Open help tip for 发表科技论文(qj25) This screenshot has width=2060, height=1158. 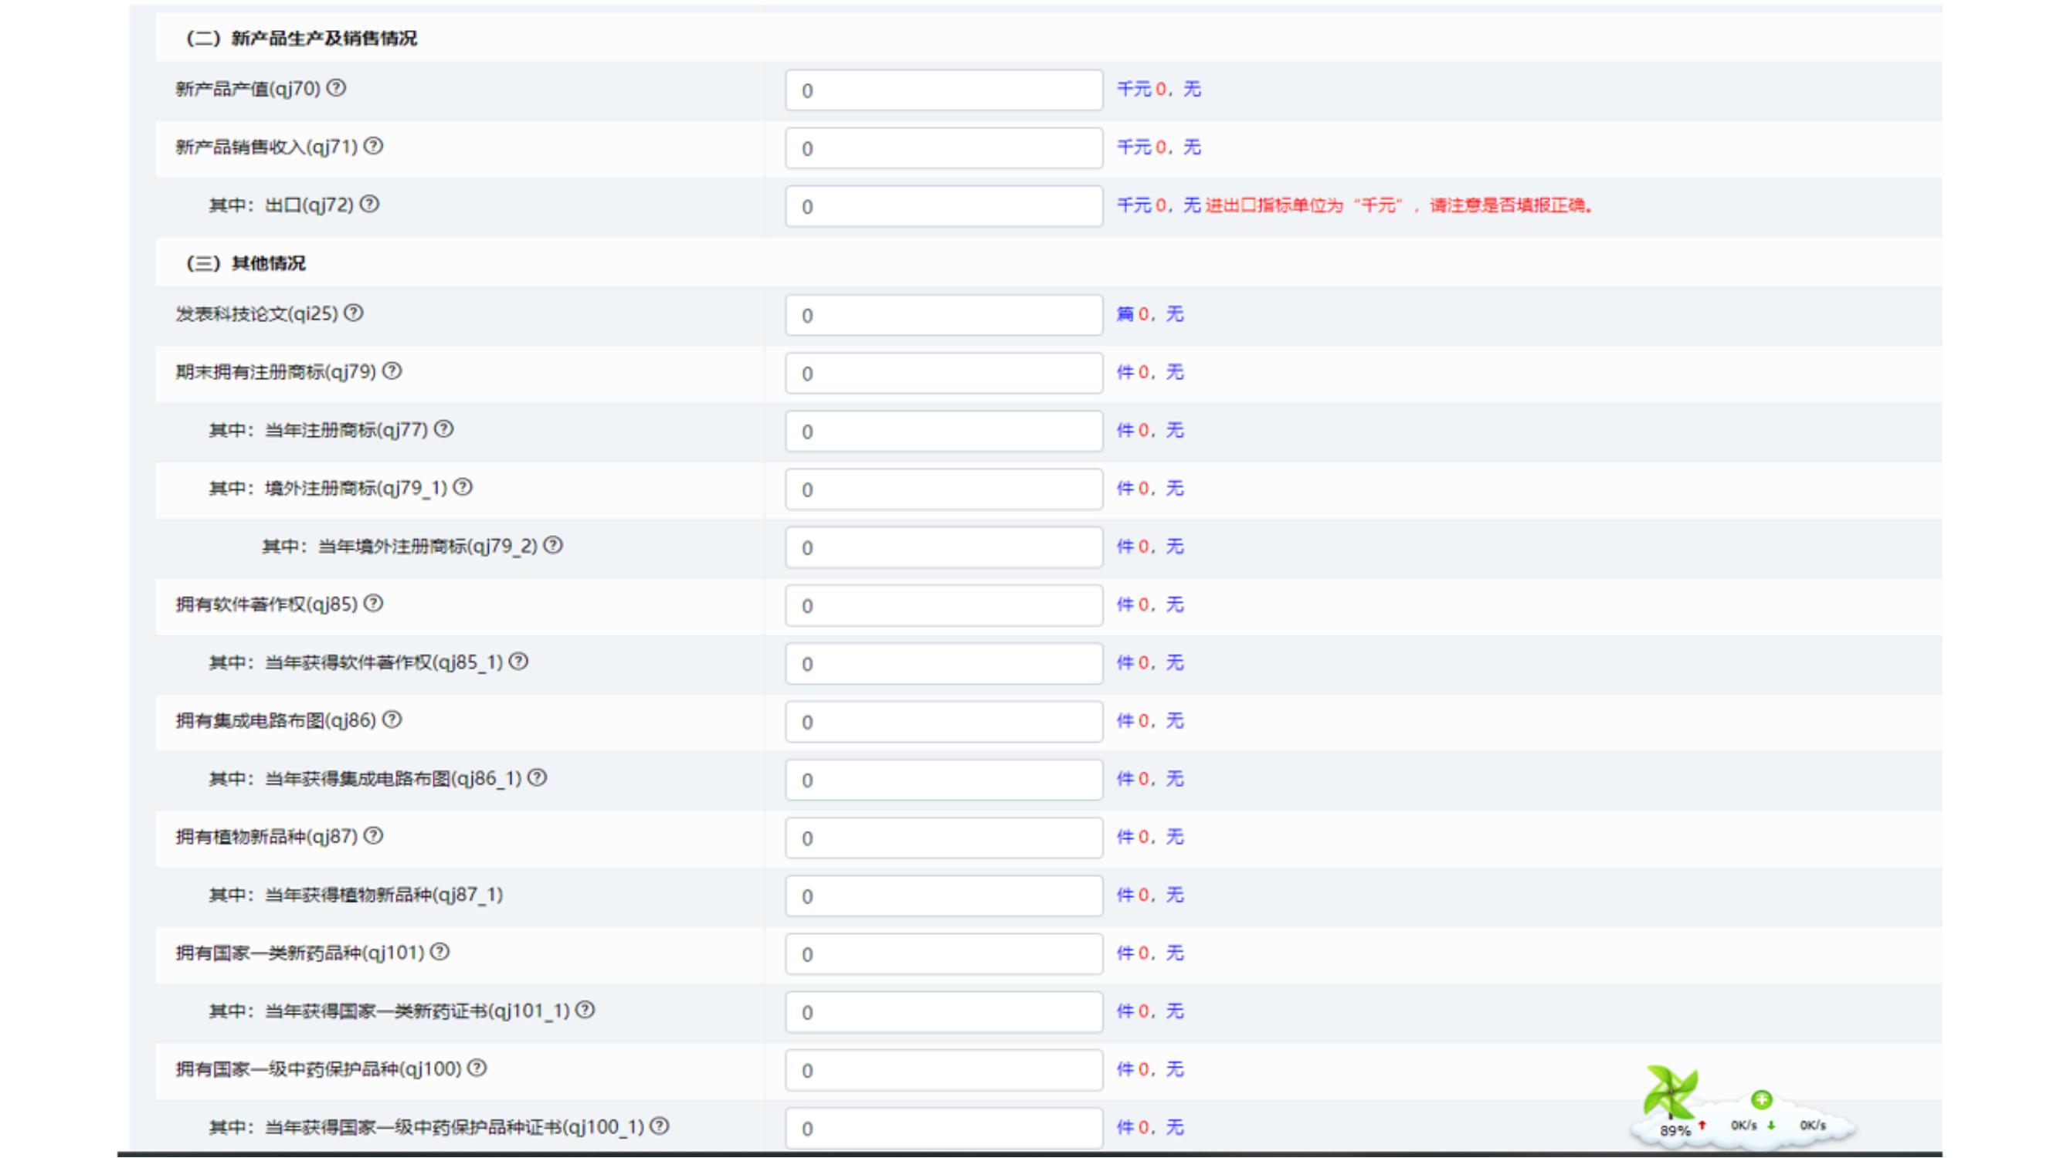354,313
